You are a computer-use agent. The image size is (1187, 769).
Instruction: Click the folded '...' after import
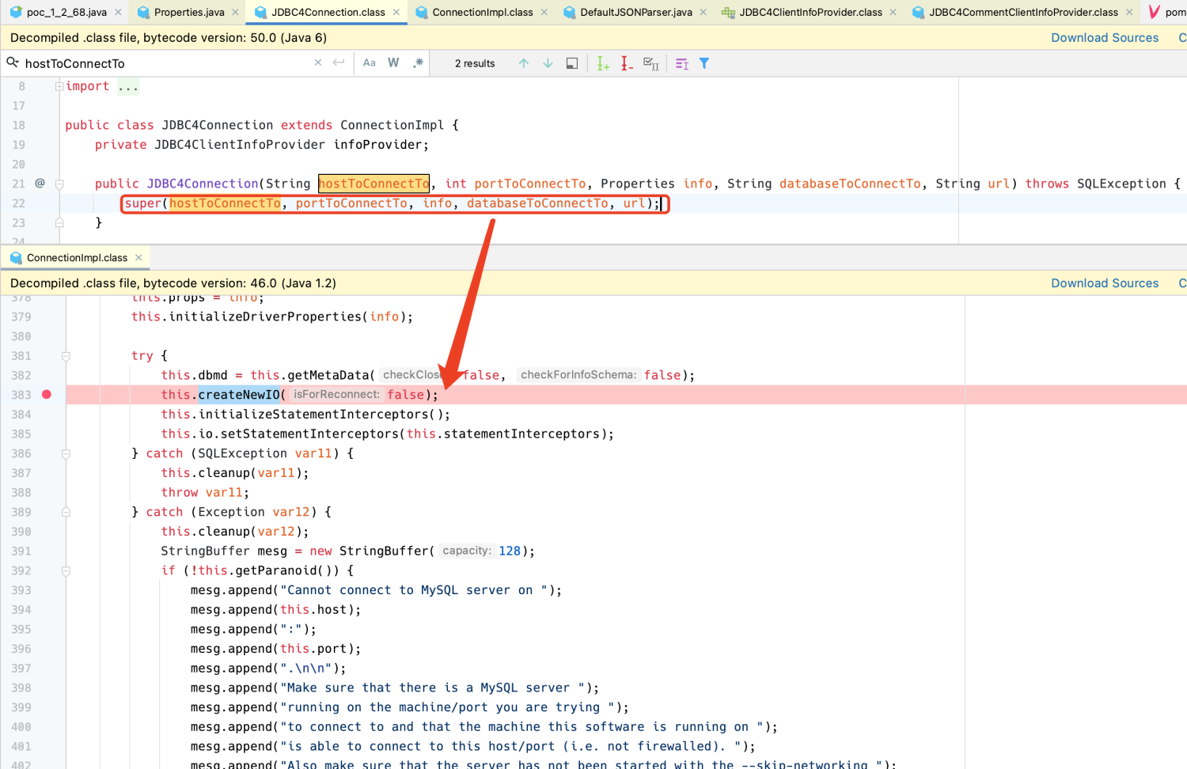click(128, 86)
